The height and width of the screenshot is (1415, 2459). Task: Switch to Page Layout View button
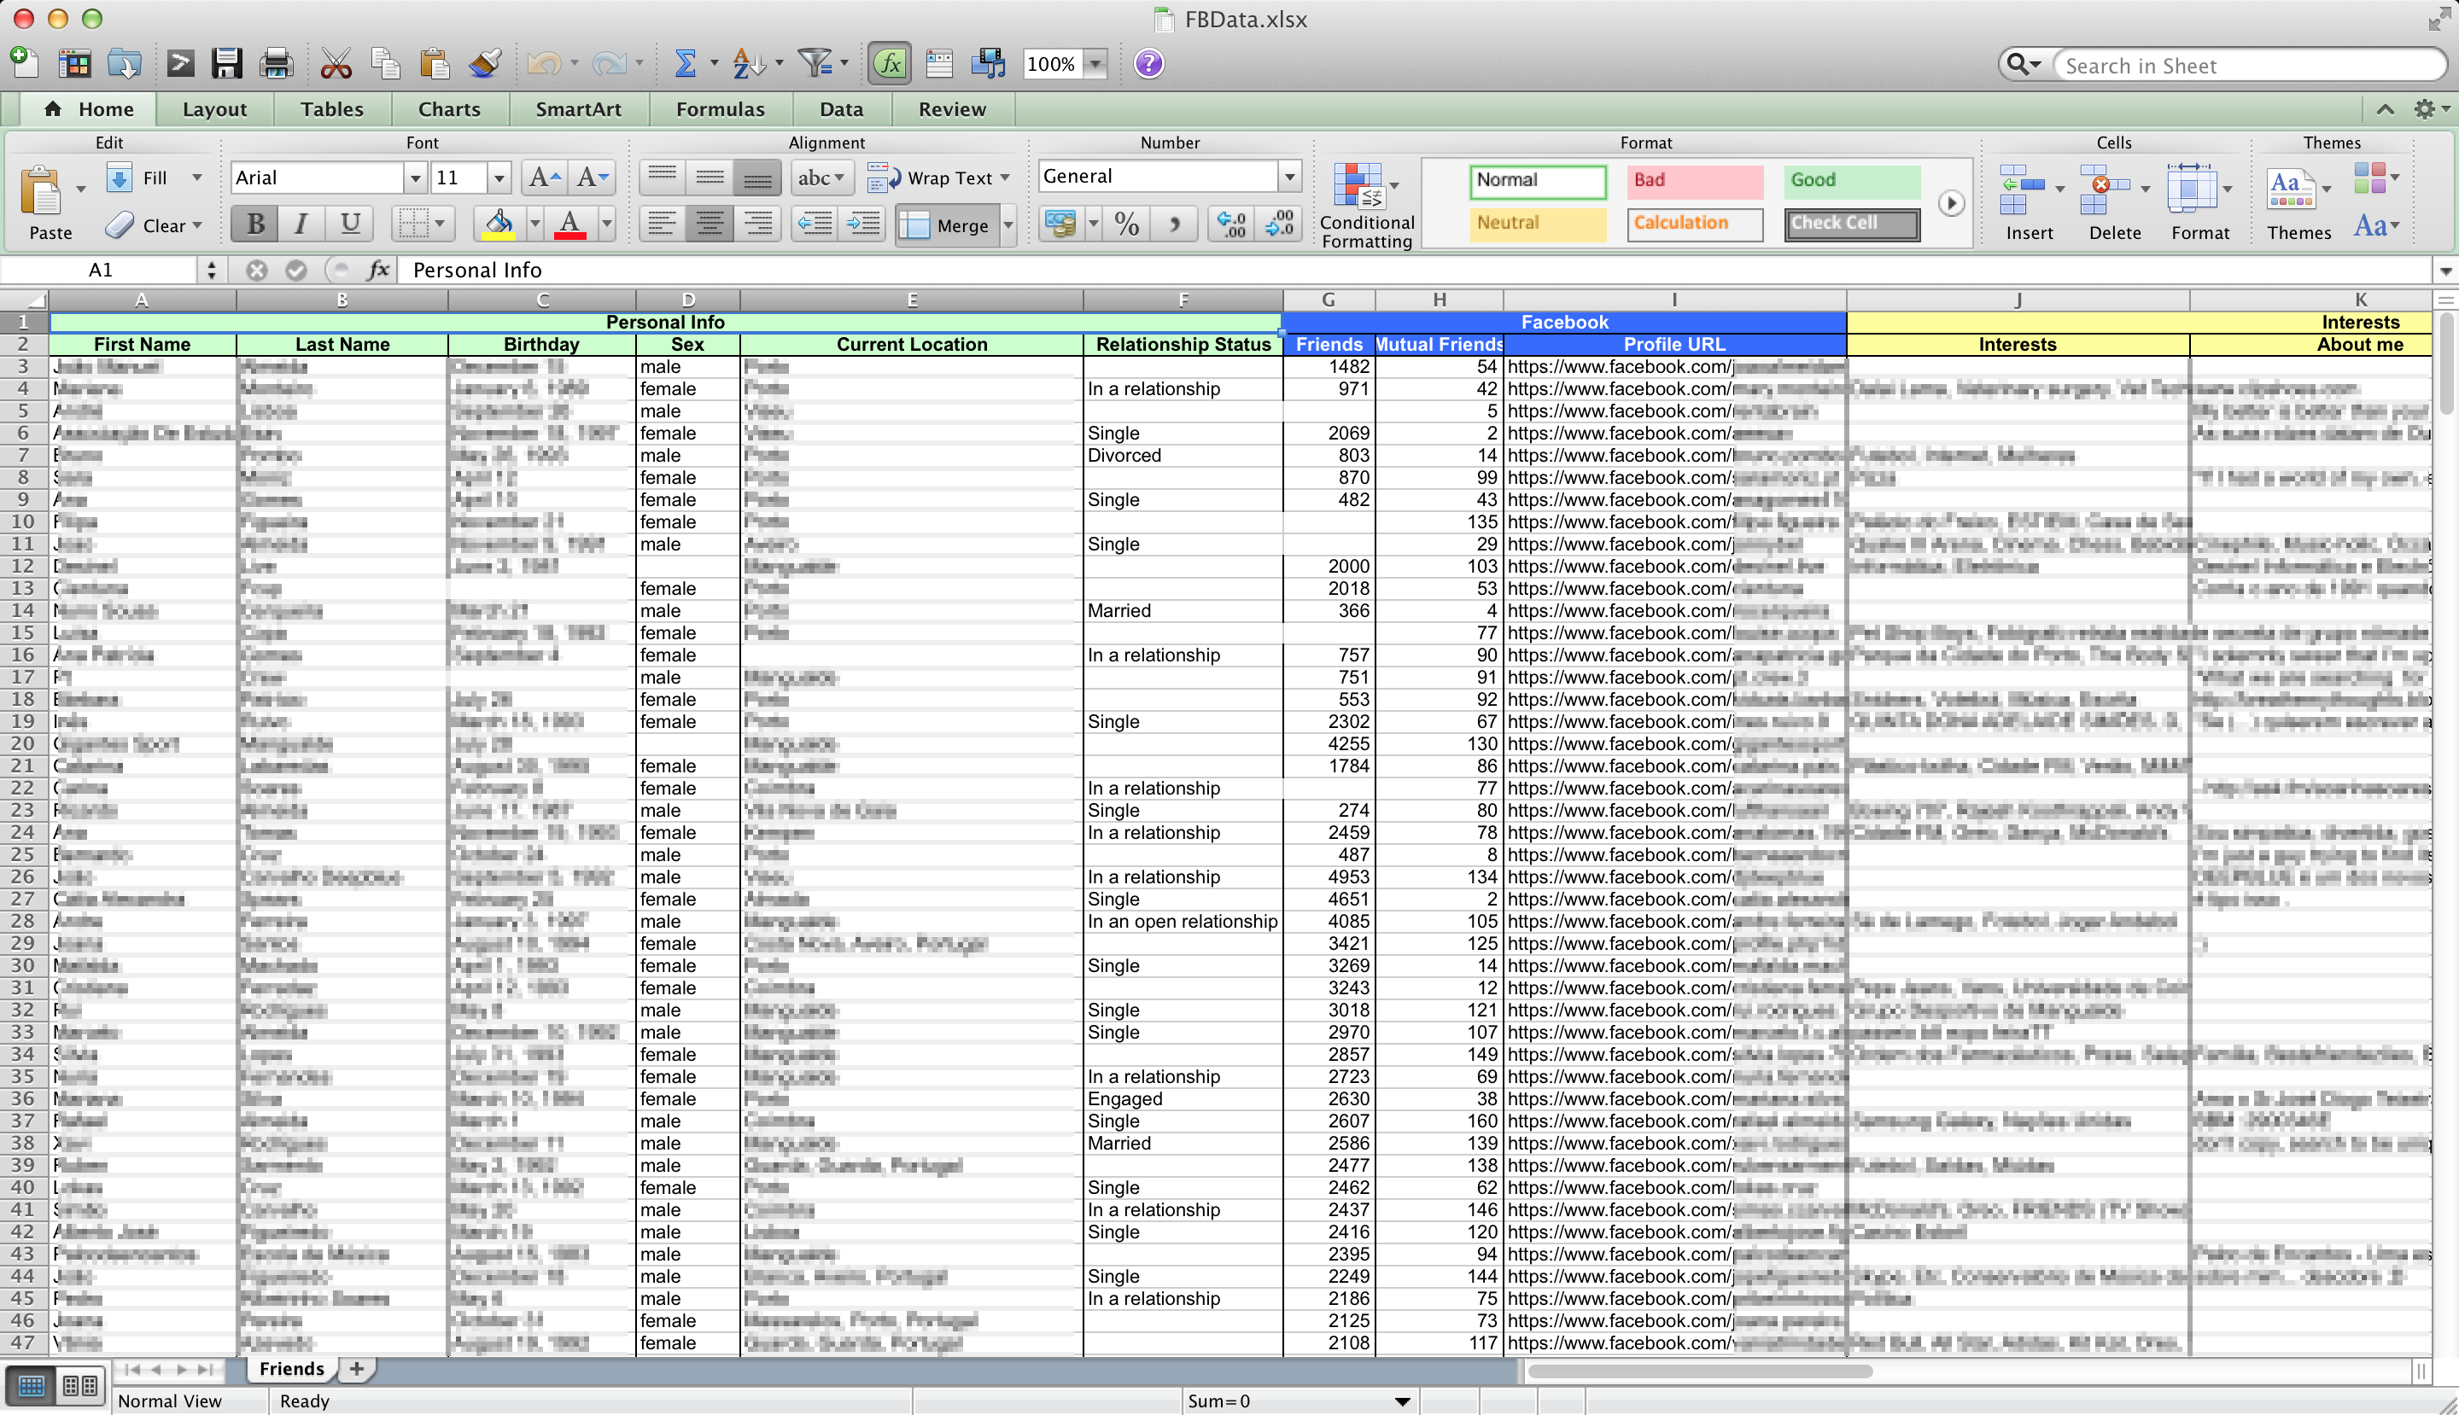pyautogui.click(x=79, y=1385)
